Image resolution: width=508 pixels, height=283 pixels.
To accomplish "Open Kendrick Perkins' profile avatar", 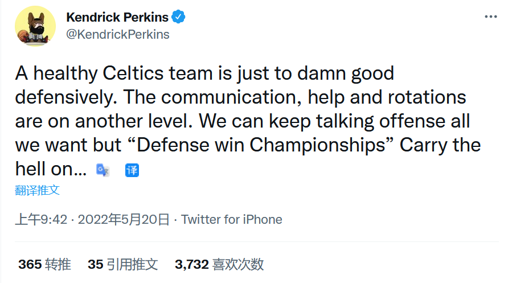I will click(x=35, y=26).
